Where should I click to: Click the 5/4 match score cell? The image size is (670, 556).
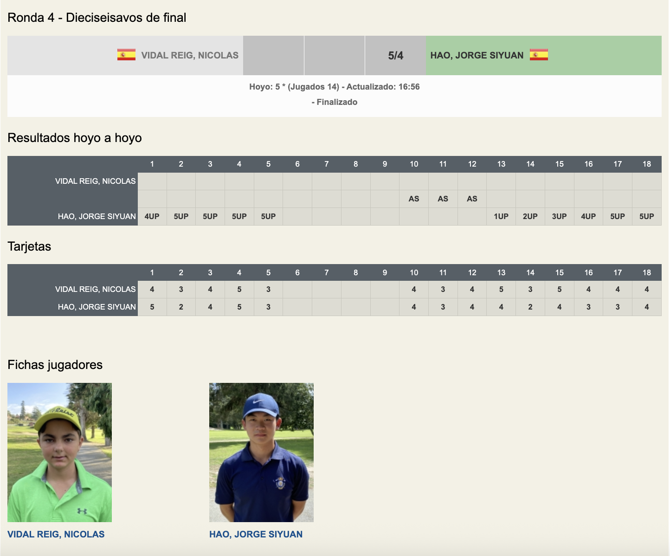click(395, 56)
